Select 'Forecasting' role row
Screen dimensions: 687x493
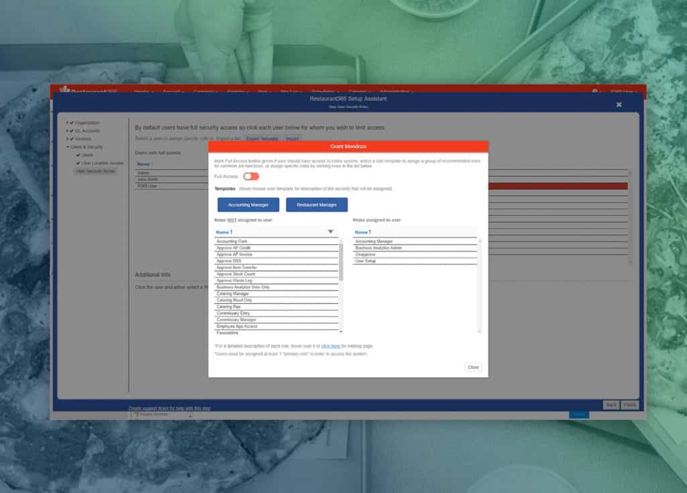click(x=276, y=333)
